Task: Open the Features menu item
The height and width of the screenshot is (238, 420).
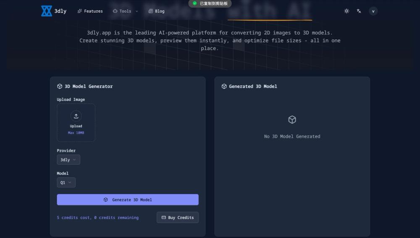Action: point(90,11)
